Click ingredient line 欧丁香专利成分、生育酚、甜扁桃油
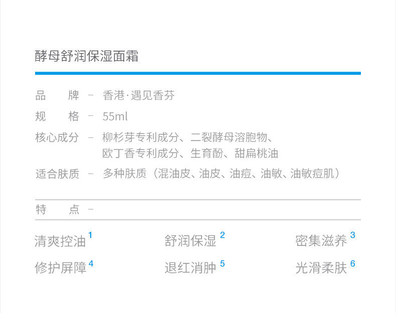The height and width of the screenshot is (313, 396). [x=190, y=153]
